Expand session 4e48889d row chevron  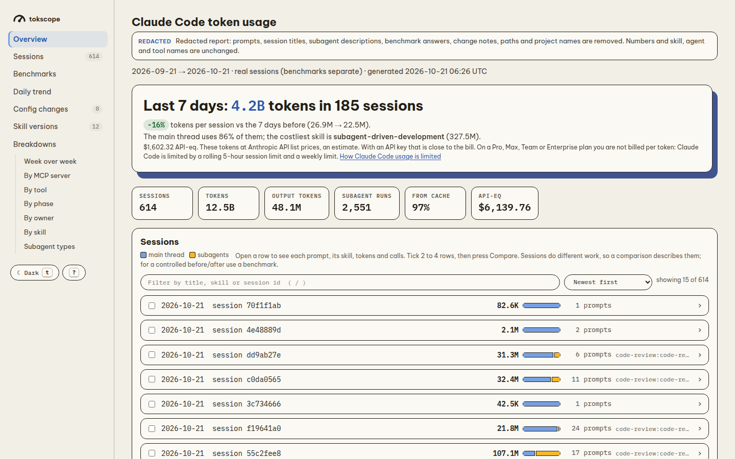[x=700, y=330]
